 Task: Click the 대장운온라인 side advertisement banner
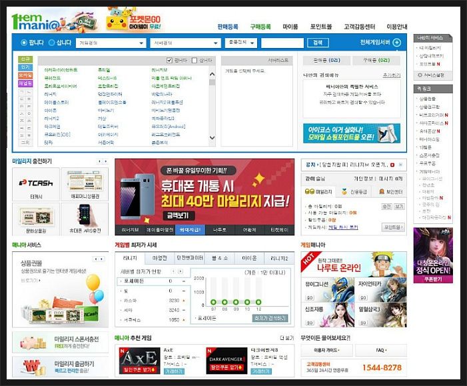(433, 255)
